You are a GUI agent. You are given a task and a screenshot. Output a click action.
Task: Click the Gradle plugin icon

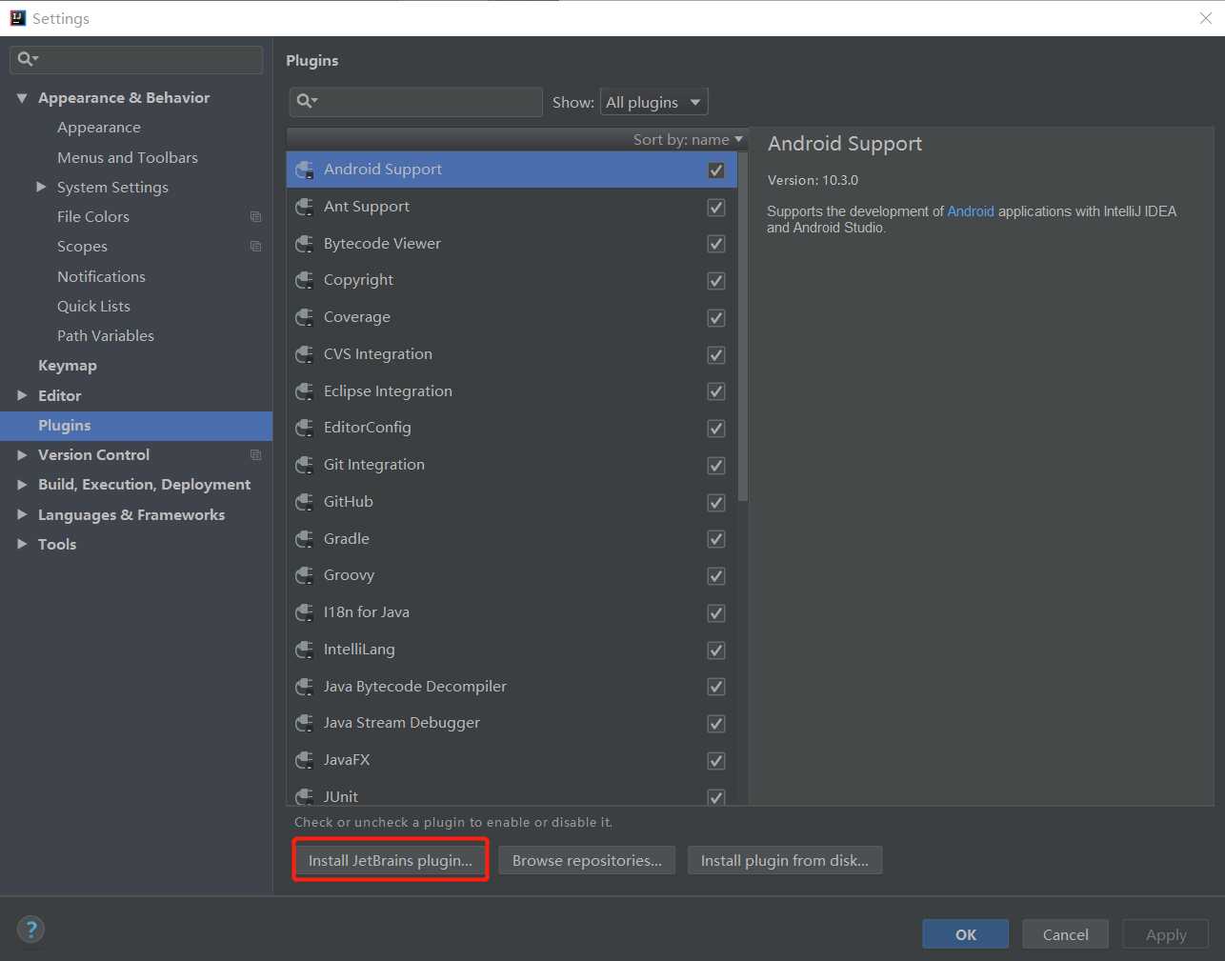305,539
